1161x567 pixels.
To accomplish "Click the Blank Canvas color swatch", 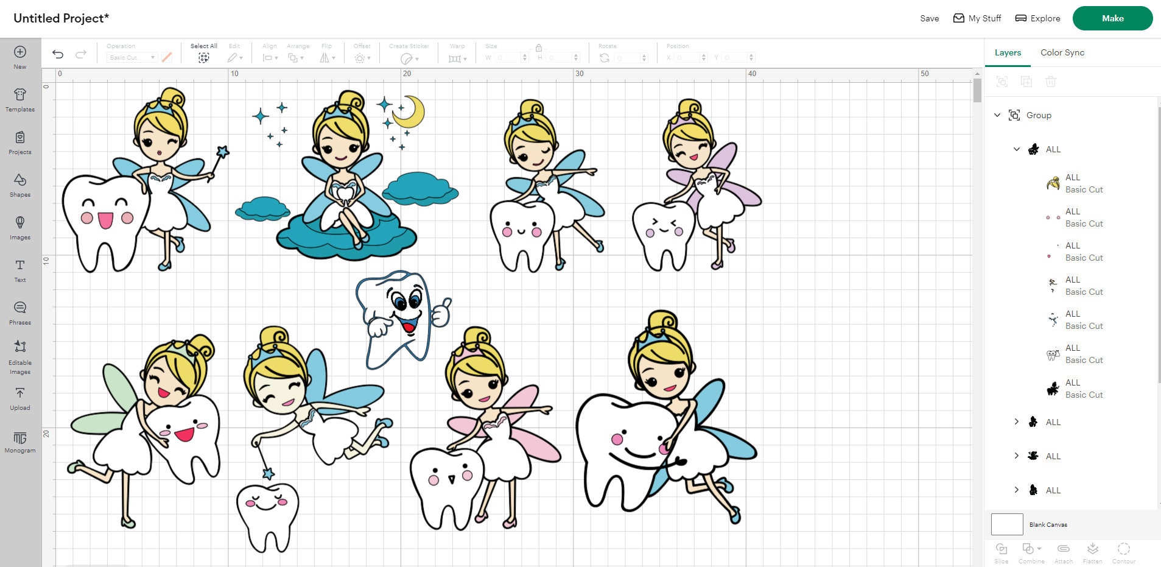I will (x=1007, y=524).
